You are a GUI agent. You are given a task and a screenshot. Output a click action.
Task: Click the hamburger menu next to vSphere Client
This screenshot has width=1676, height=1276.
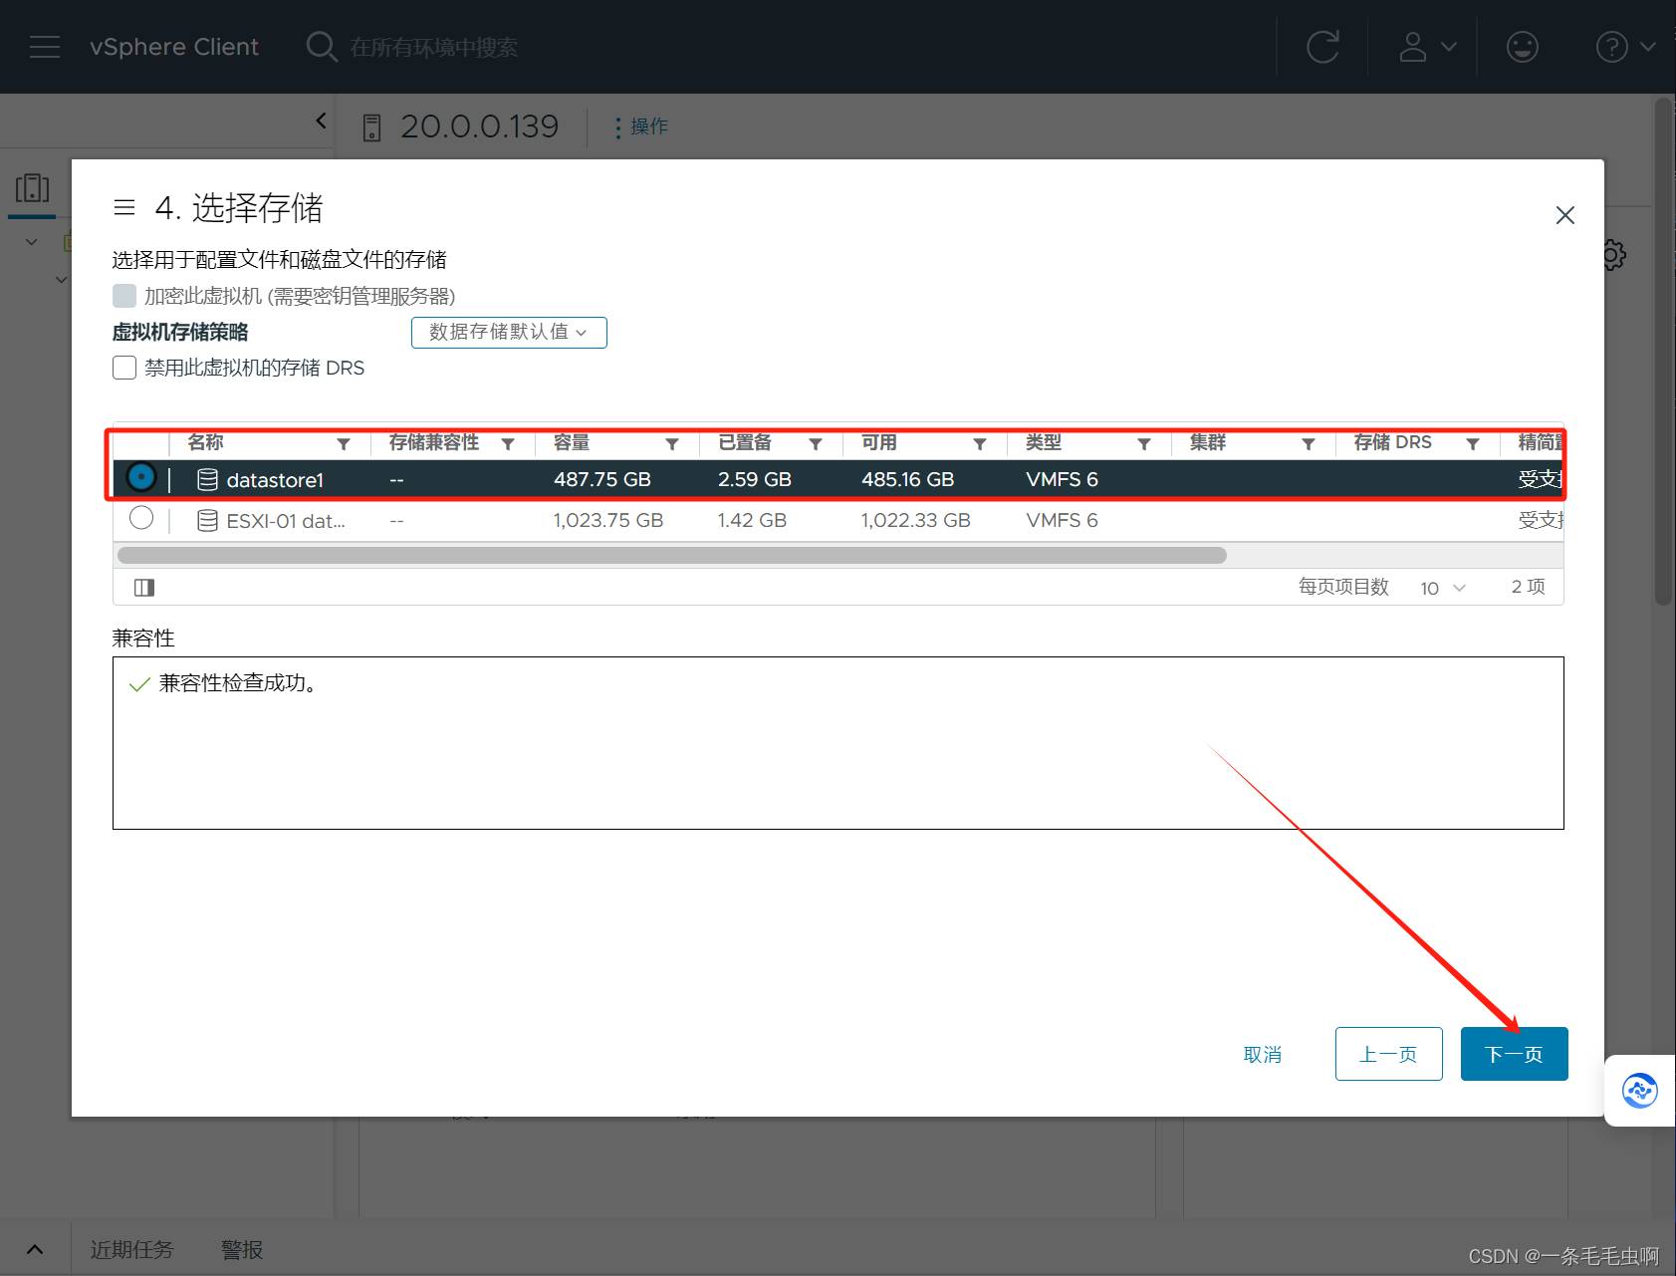click(x=45, y=47)
